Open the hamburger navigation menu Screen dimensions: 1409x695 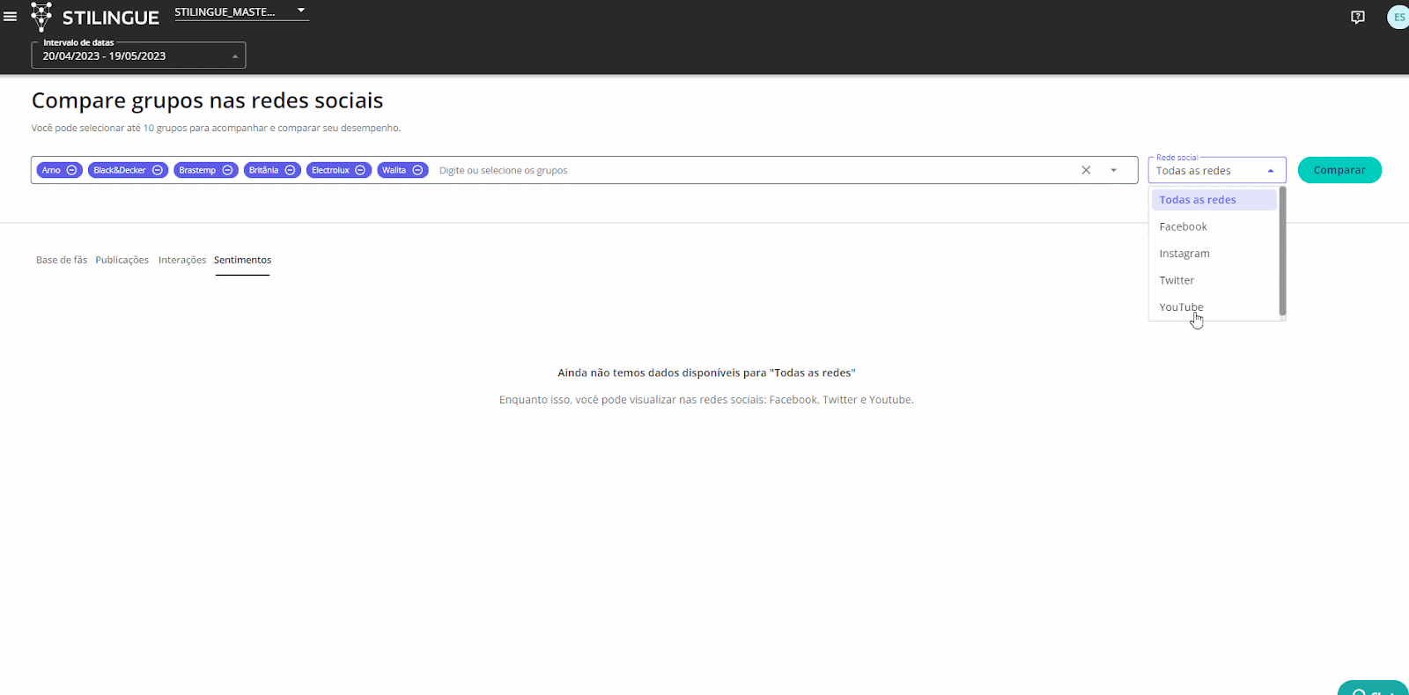coord(11,17)
